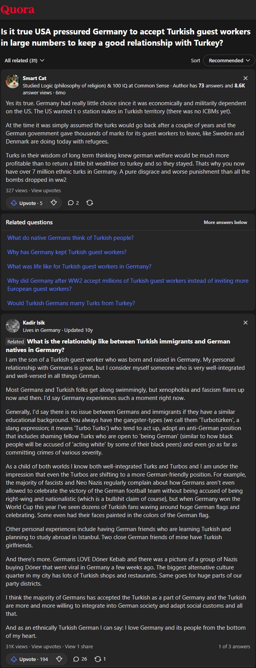Dismiss Kadir Isik's answer with X

click(245, 323)
